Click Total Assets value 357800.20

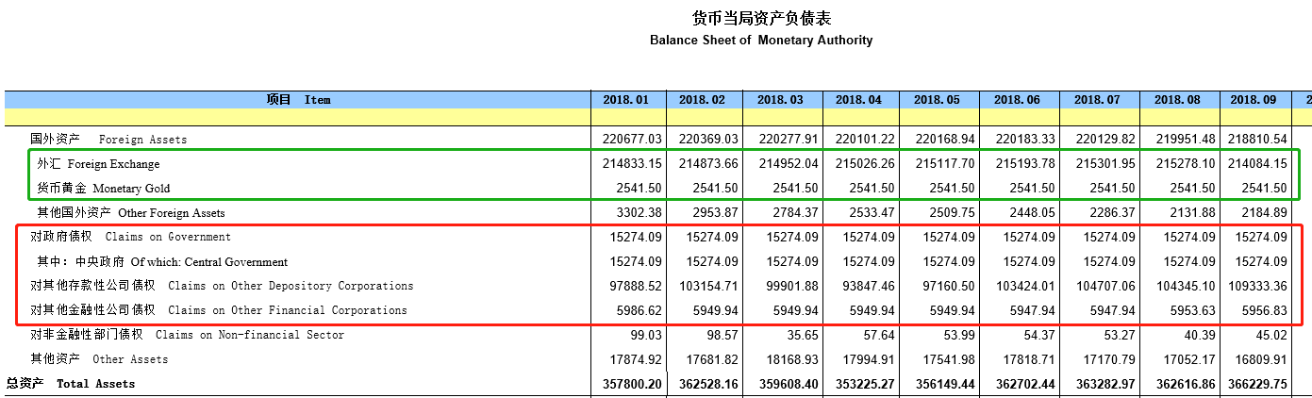point(632,384)
